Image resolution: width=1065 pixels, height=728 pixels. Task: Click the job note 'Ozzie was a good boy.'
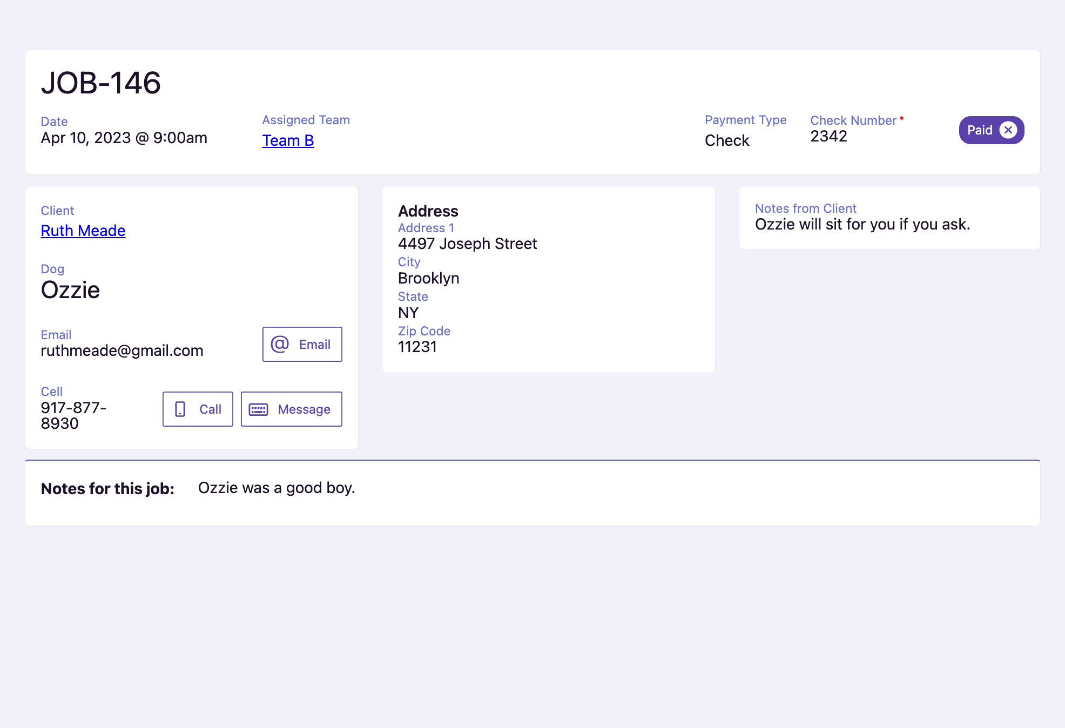(x=277, y=488)
